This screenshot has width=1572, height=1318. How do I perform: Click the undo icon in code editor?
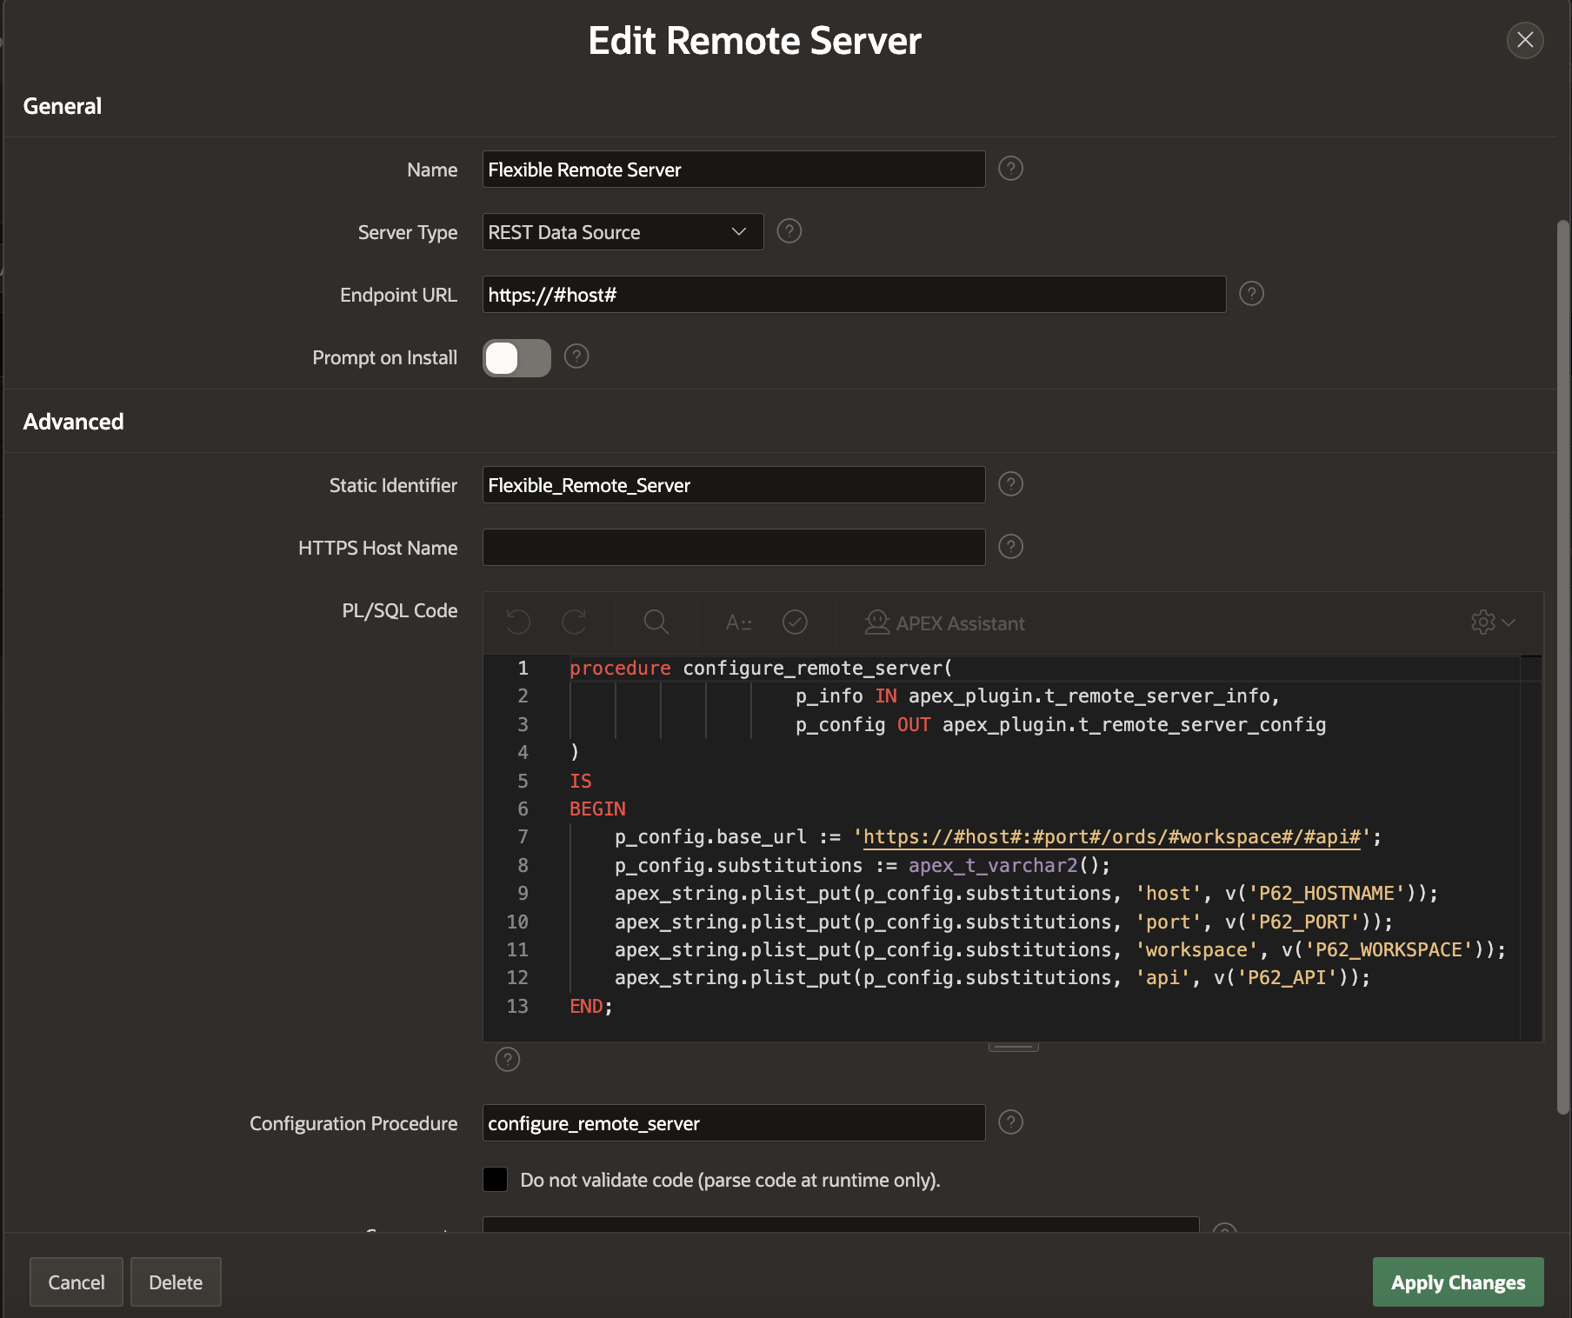(x=518, y=622)
